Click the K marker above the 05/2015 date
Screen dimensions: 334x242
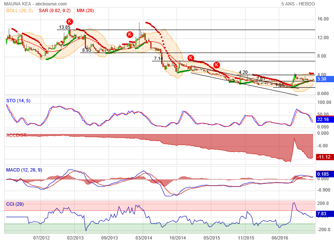[x=217, y=65]
